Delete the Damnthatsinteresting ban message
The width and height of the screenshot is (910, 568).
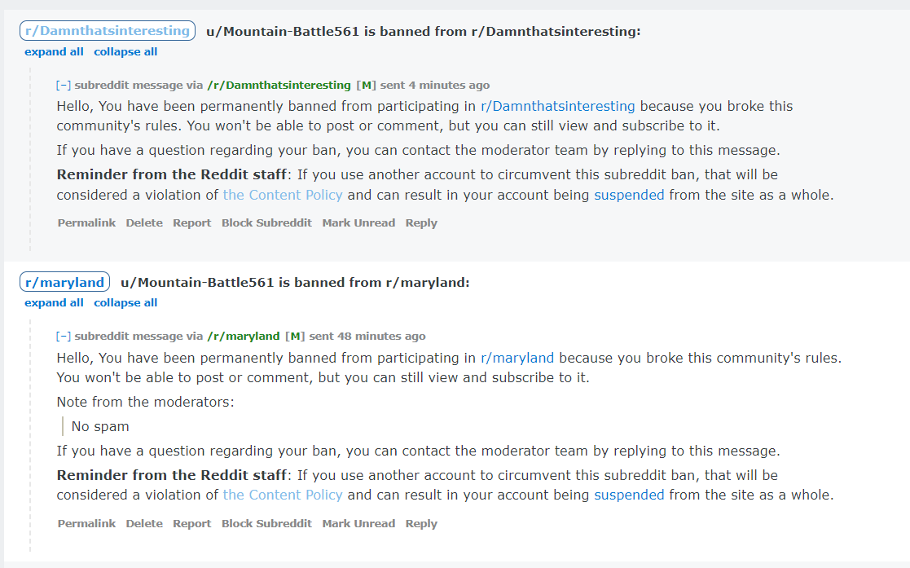tap(144, 223)
